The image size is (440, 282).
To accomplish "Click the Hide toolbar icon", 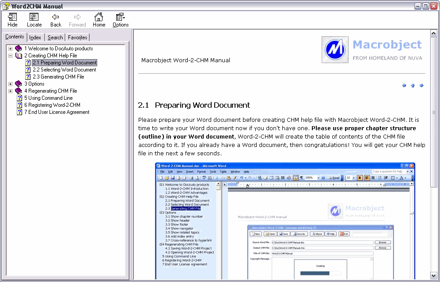I will (x=12, y=19).
